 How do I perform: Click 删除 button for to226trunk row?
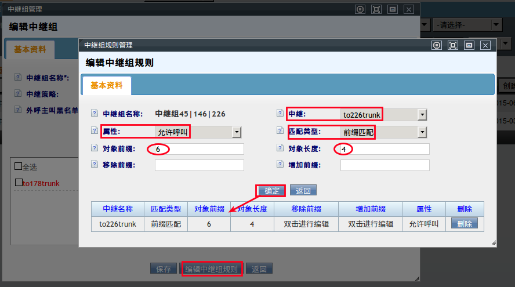pyautogui.click(x=464, y=224)
